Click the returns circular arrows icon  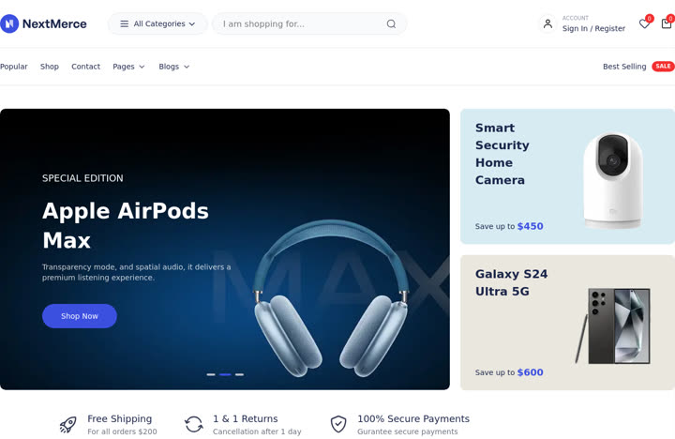coord(194,424)
